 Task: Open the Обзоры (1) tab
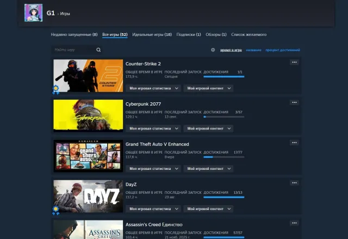(x=216, y=34)
